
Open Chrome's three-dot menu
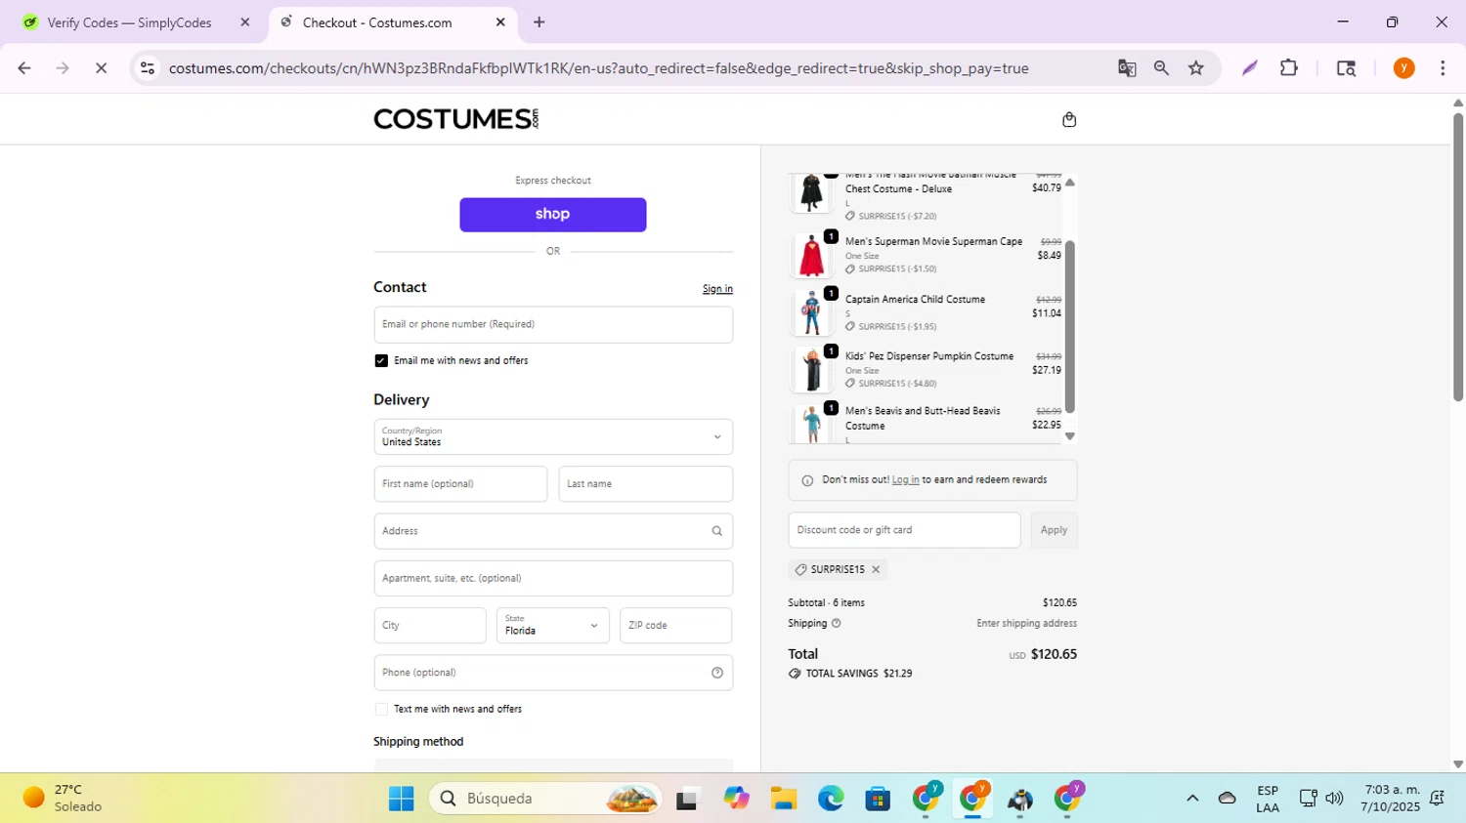point(1443,68)
